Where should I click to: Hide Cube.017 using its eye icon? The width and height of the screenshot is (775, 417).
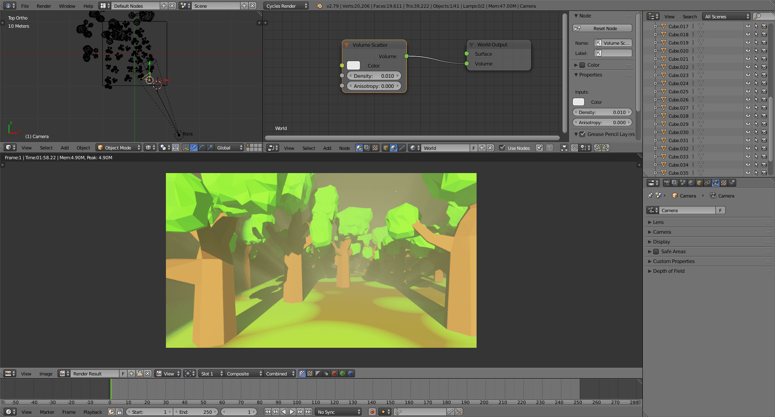748,26
